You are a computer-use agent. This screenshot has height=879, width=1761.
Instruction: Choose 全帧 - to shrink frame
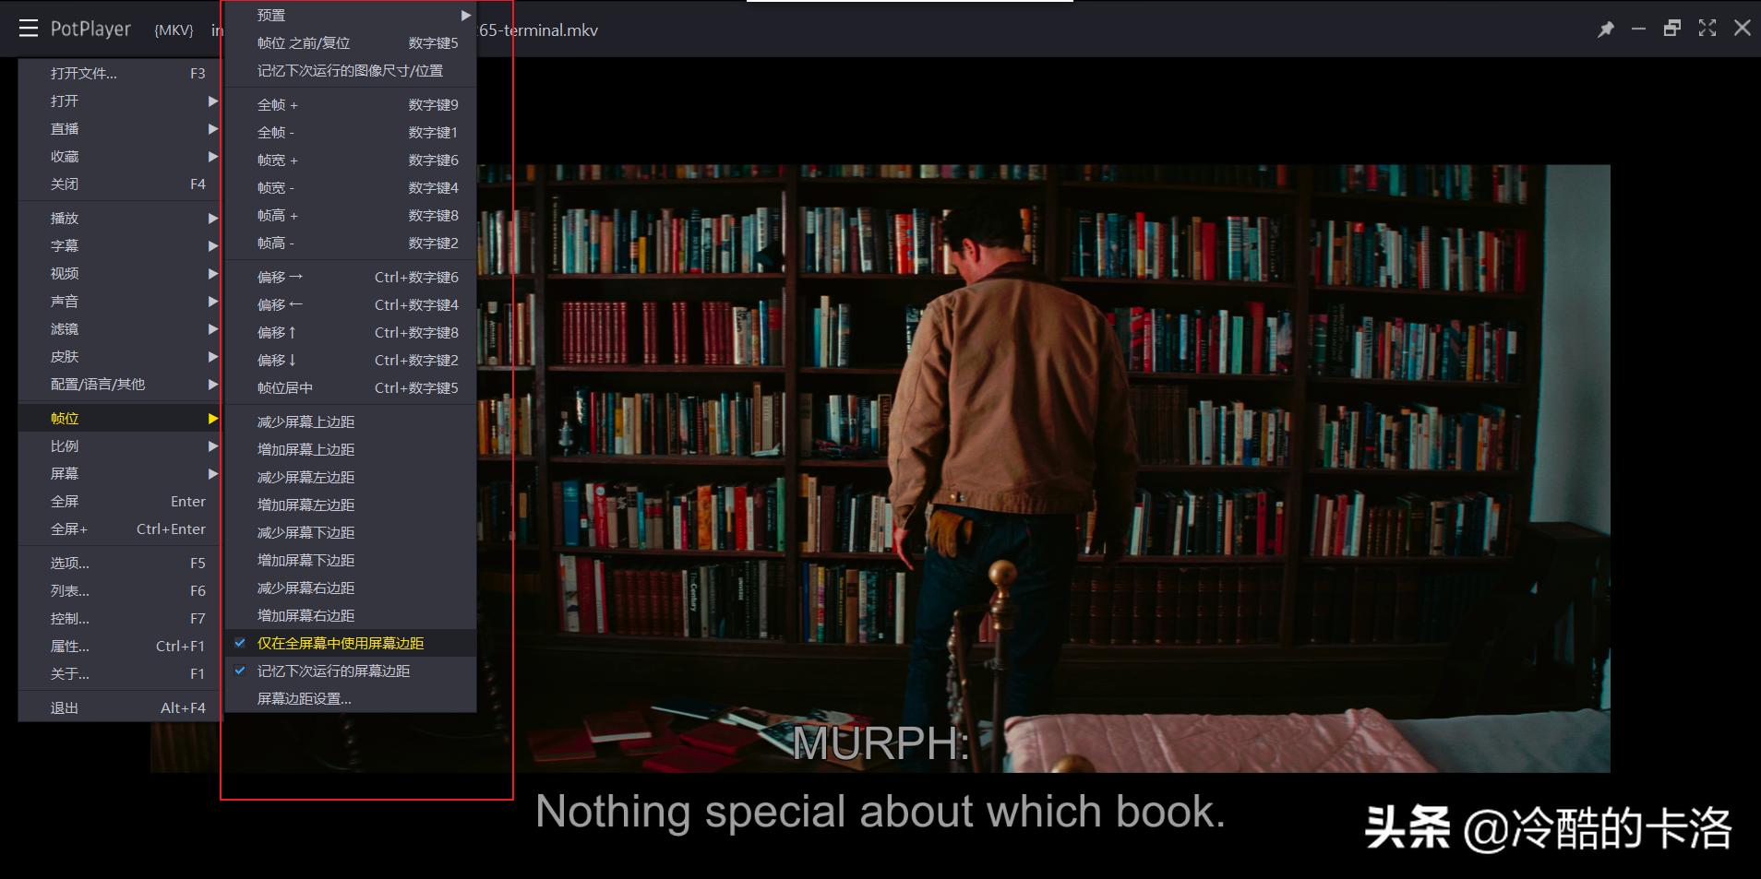(x=351, y=132)
